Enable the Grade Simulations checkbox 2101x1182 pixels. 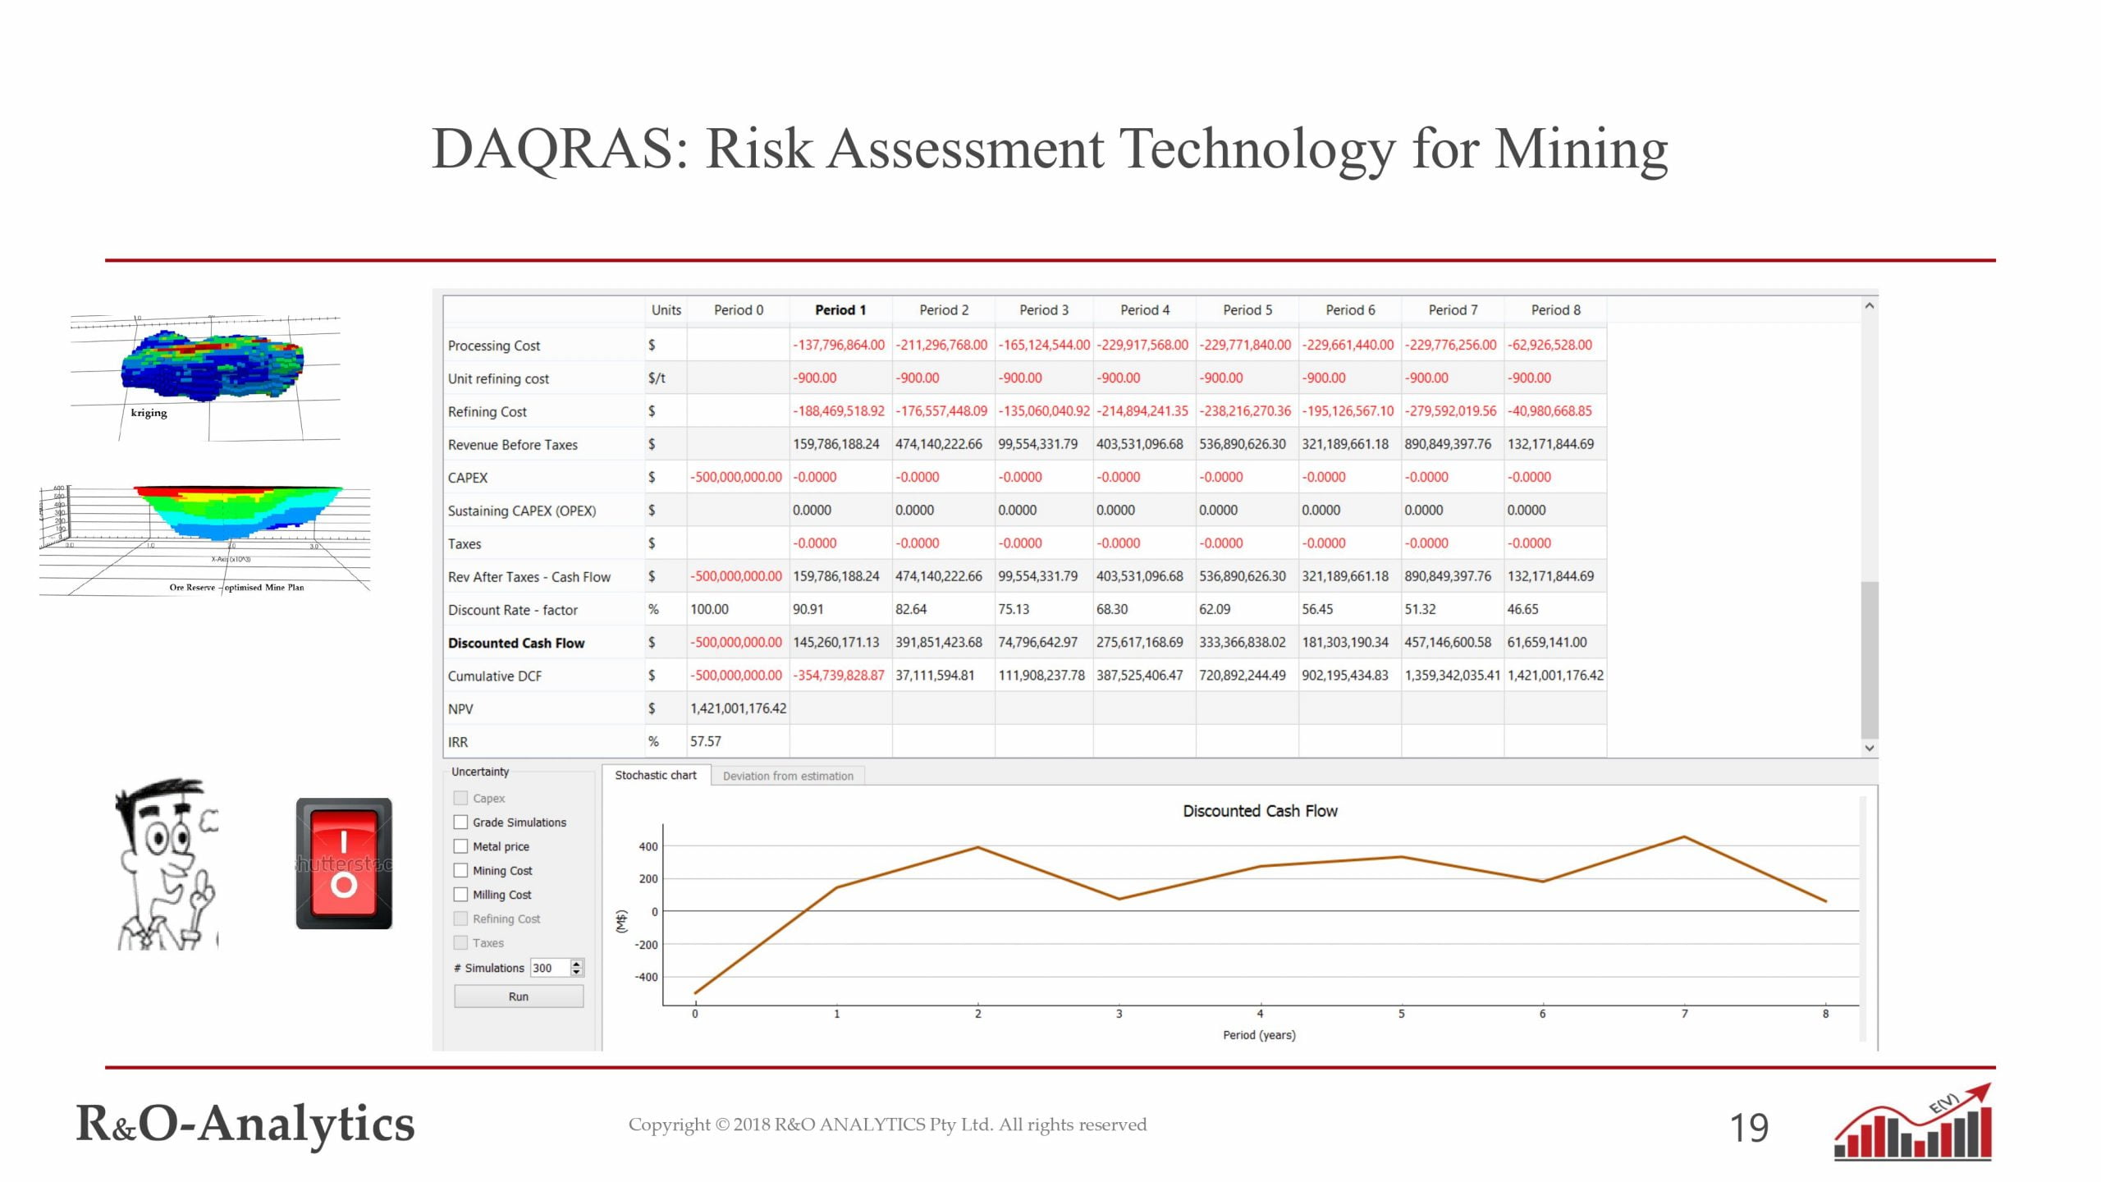tap(460, 822)
